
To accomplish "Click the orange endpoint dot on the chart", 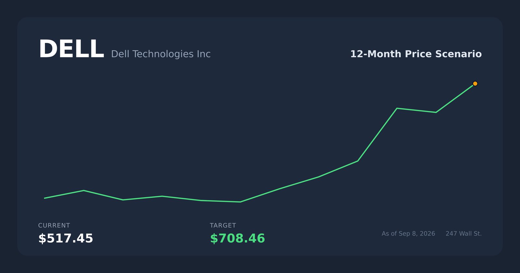I will tap(475, 84).
